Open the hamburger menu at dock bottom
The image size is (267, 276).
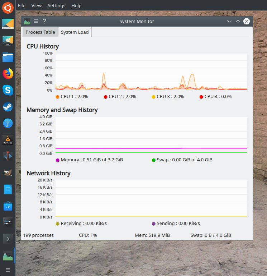pyautogui.click(x=8, y=270)
